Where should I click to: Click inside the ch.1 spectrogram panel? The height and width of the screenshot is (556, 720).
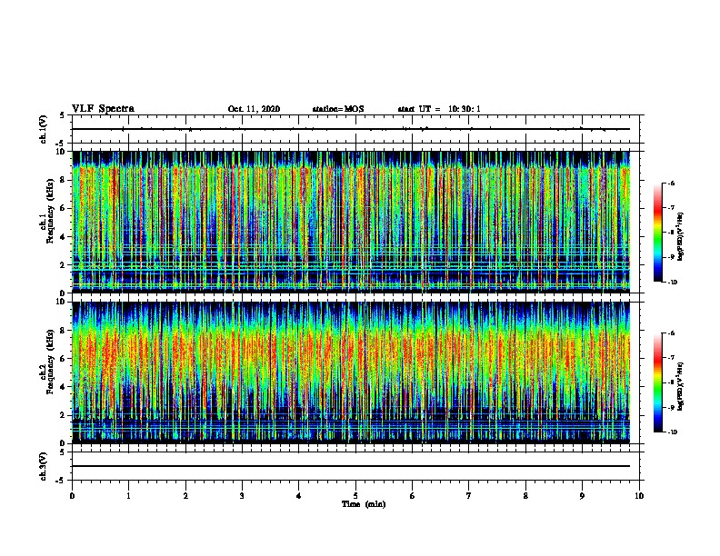pyautogui.click(x=351, y=222)
